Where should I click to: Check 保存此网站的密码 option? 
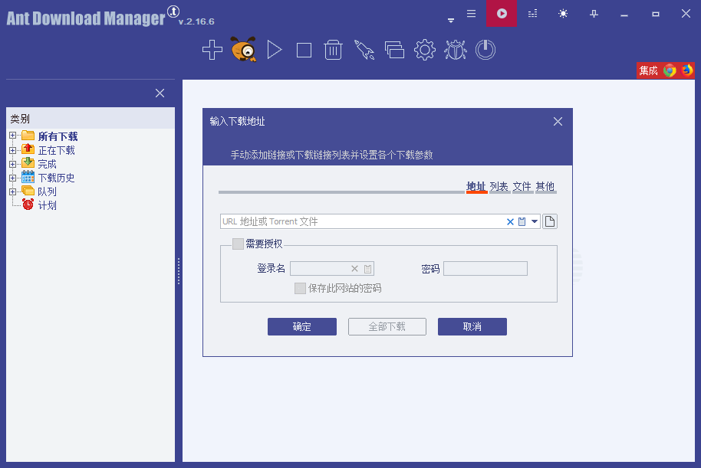point(300,288)
